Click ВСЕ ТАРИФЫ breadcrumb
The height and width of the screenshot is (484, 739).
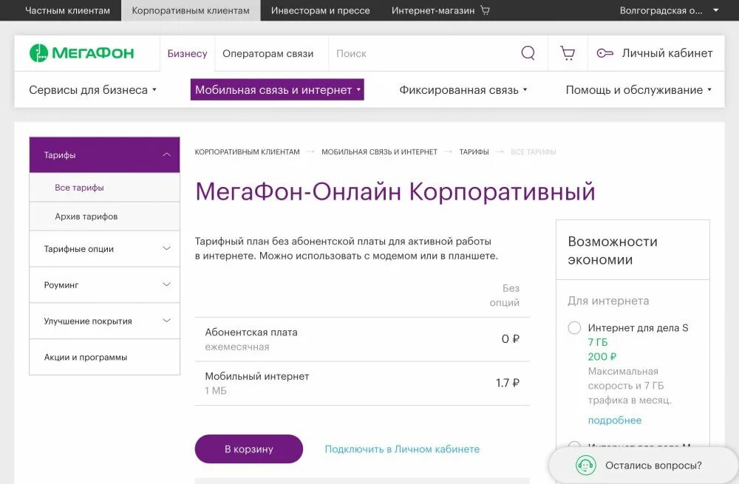[x=534, y=151]
